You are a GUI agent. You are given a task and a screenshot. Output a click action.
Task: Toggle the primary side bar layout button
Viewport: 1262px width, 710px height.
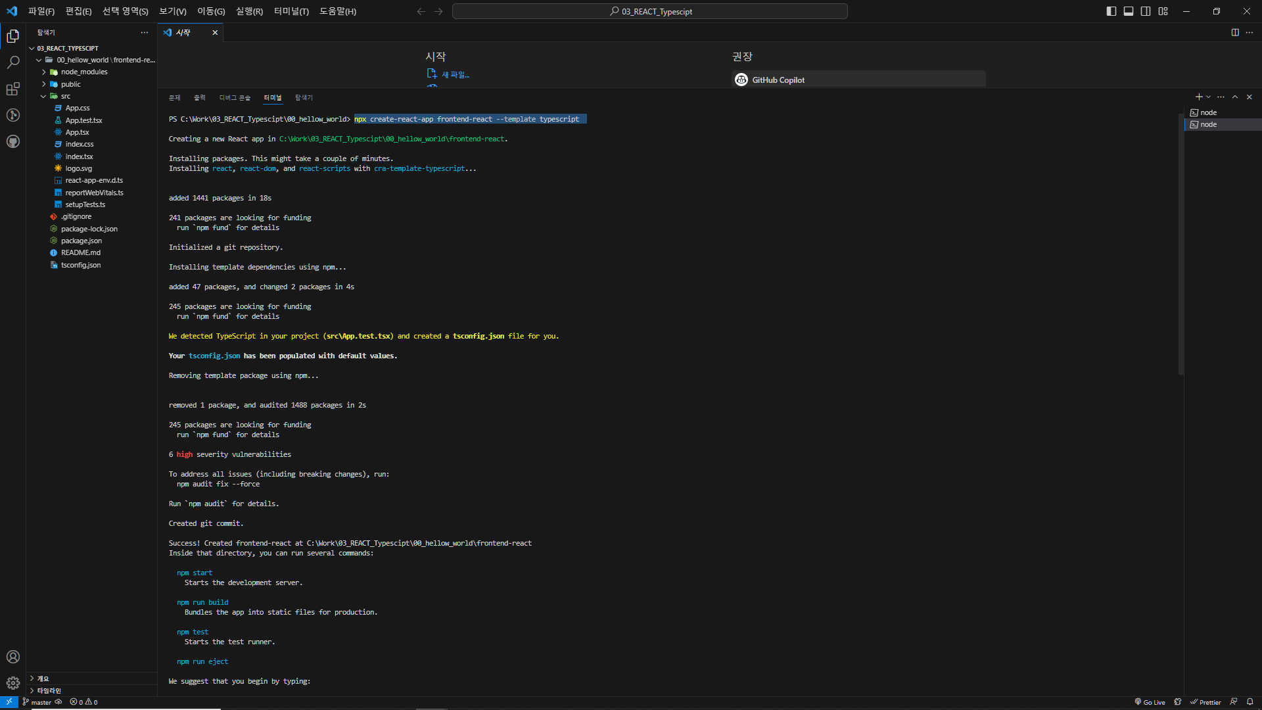(1111, 11)
